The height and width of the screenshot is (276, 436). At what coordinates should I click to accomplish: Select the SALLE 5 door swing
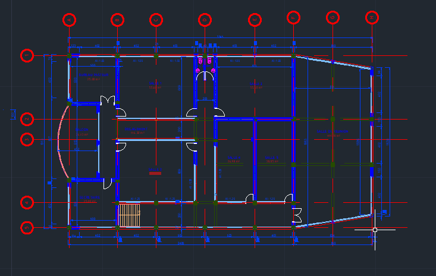pyautogui.click(x=288, y=198)
